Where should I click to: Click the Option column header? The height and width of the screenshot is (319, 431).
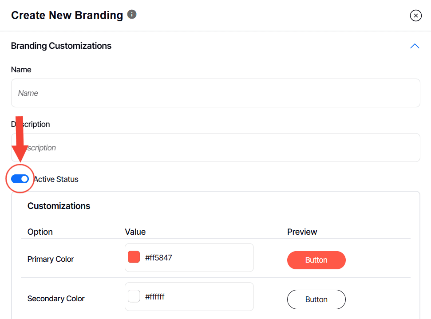(40, 232)
